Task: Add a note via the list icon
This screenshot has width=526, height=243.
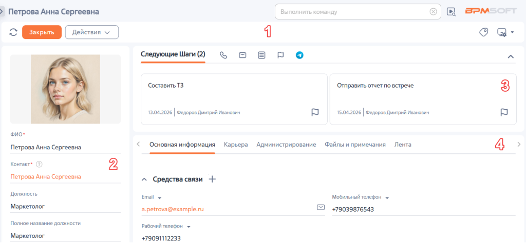Action: coord(261,55)
